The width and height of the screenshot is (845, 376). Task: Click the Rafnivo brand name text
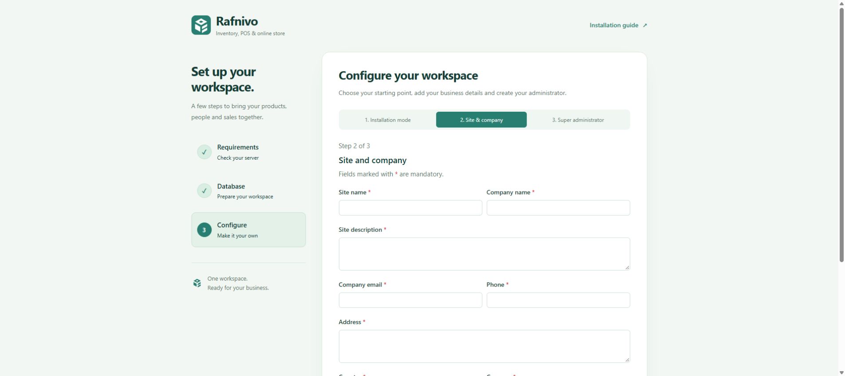point(237,21)
